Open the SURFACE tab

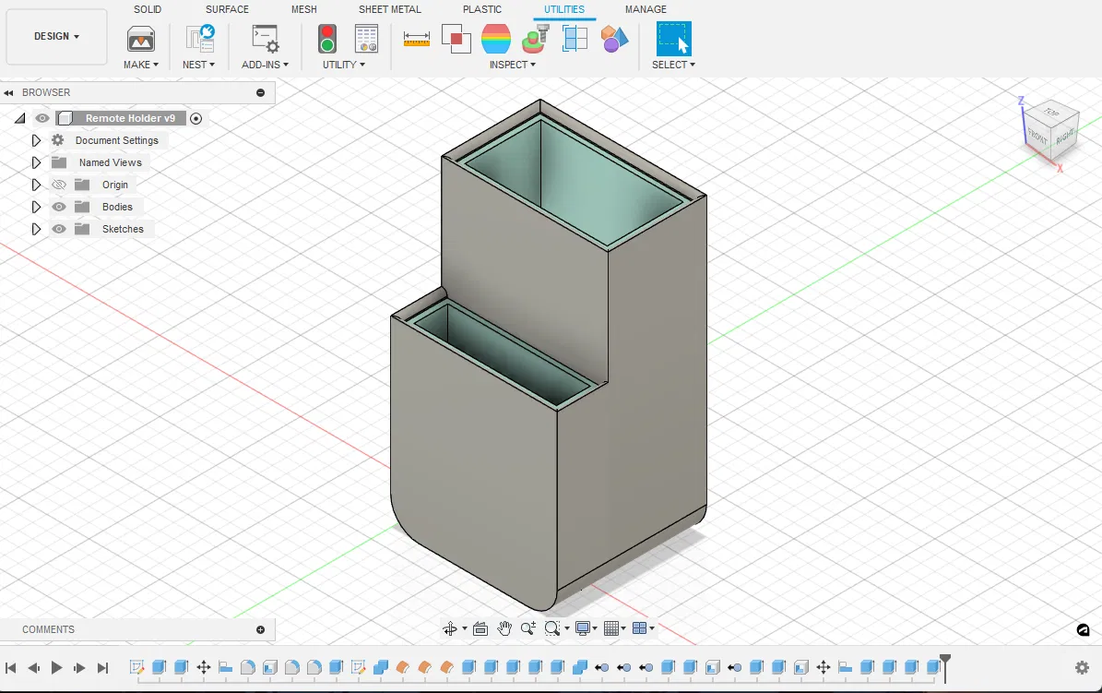227,9
